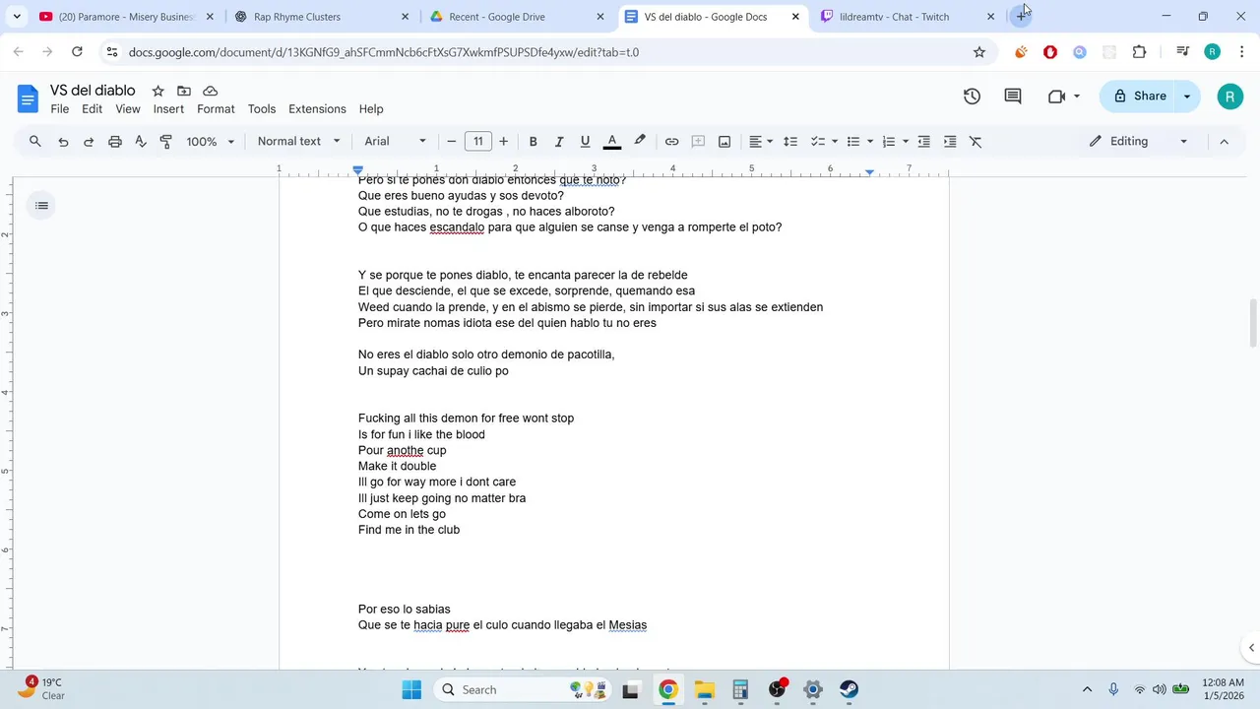Bookmark this page with star icon

[979, 52]
